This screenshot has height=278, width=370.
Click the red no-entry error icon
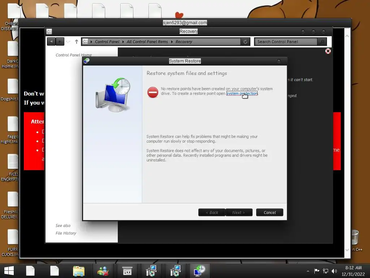click(x=153, y=92)
